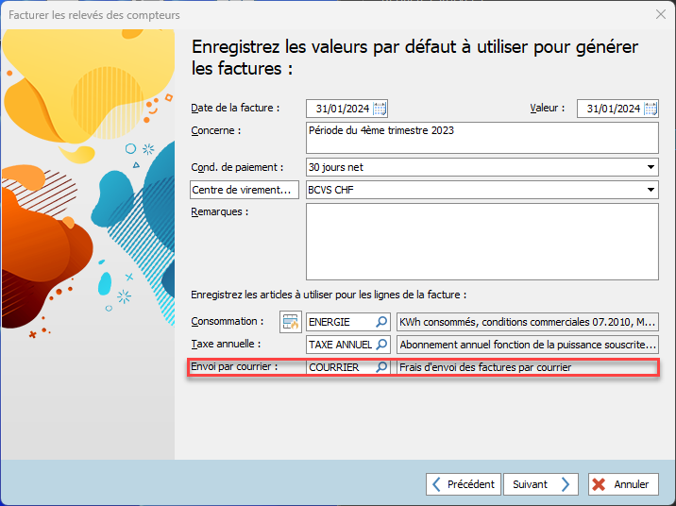Open calendar picker for Date de la facture
676x506 pixels.
point(380,109)
